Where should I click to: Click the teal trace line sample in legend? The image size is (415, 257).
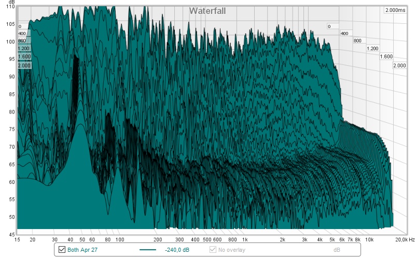[149, 250]
